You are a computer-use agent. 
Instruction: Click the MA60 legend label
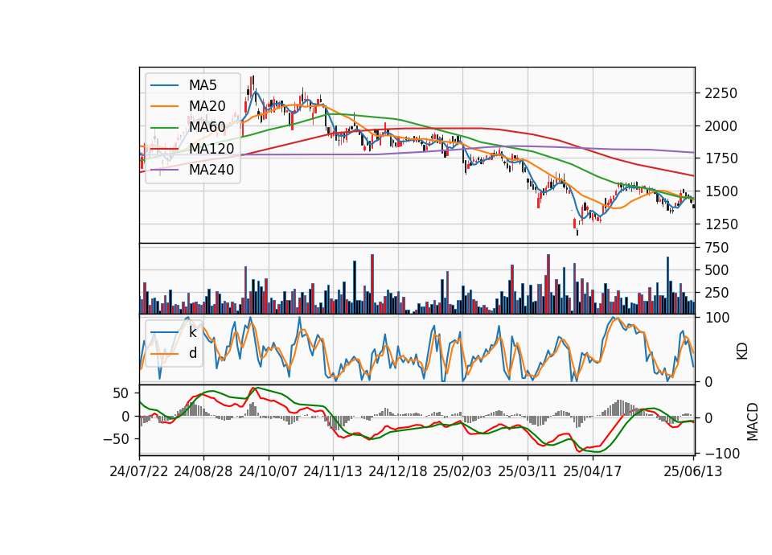[x=207, y=127]
